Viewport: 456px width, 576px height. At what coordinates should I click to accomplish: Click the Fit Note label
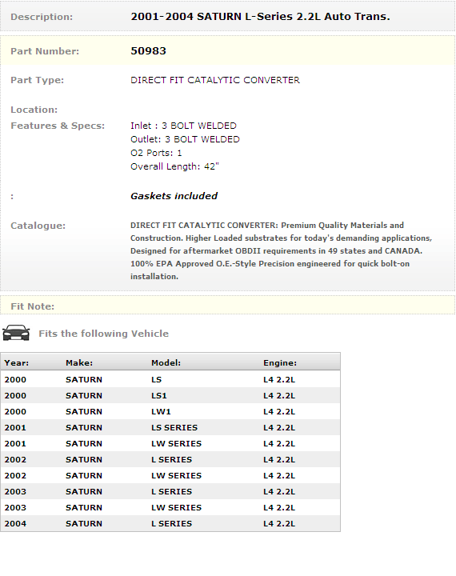click(x=32, y=306)
